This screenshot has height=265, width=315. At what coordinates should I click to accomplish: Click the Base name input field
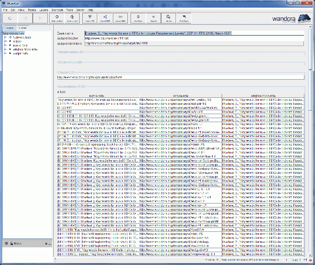[x=194, y=33]
